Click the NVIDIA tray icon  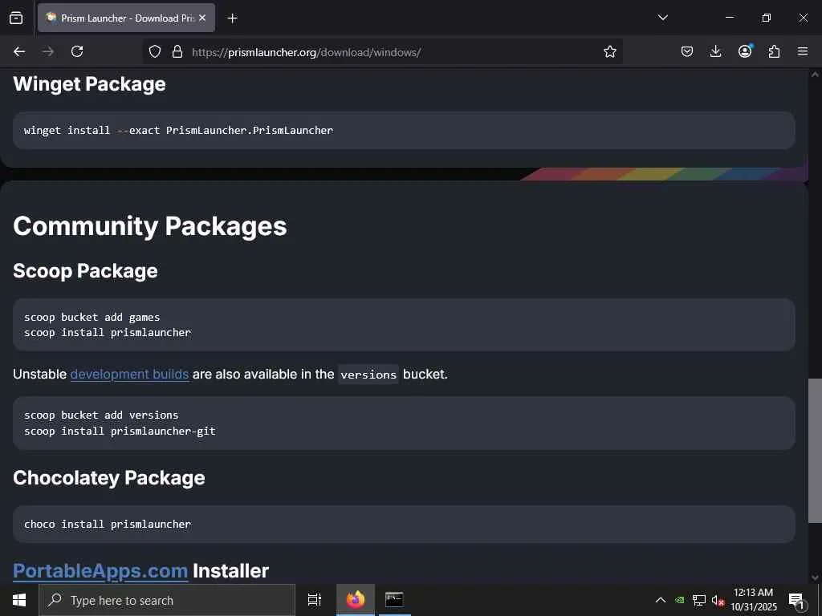click(680, 600)
